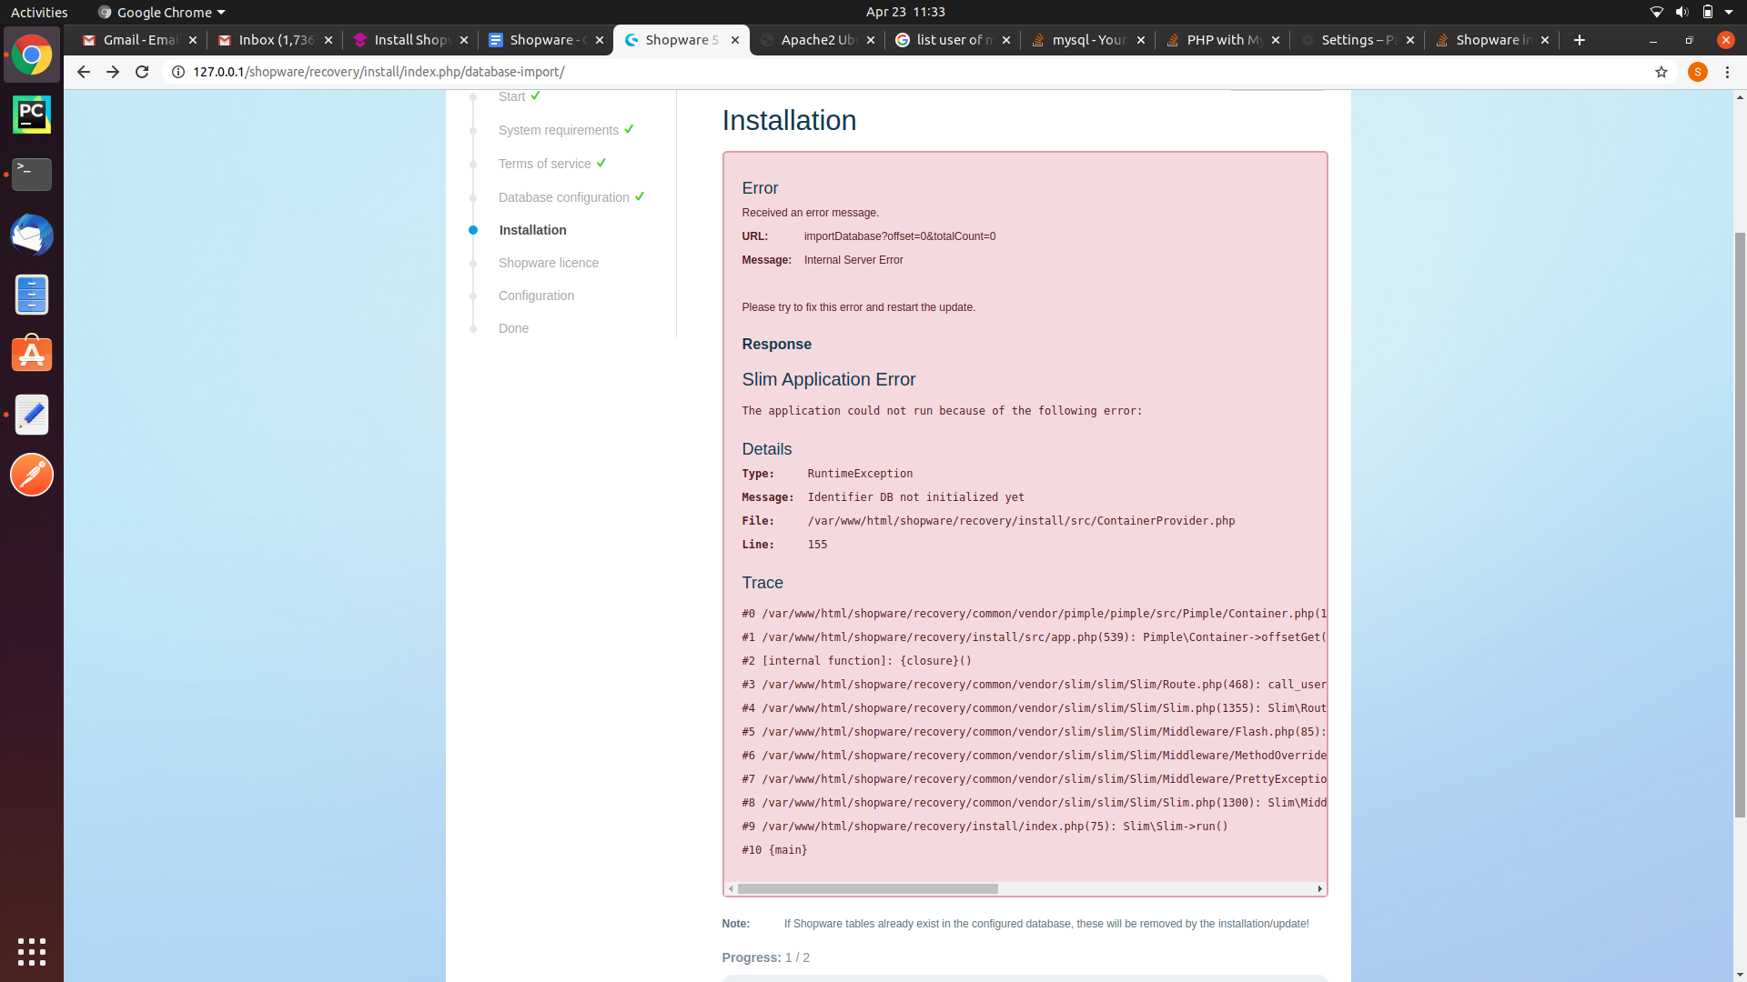1747x982 pixels.
Task: Click the Activities overview button
Action: tap(39, 12)
